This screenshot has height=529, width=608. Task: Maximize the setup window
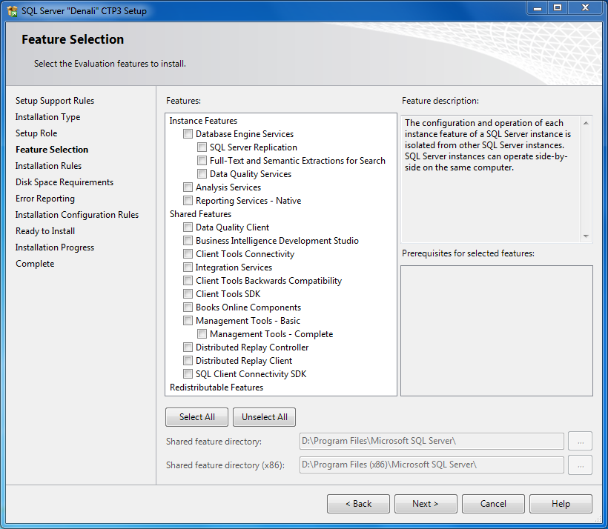point(558,8)
